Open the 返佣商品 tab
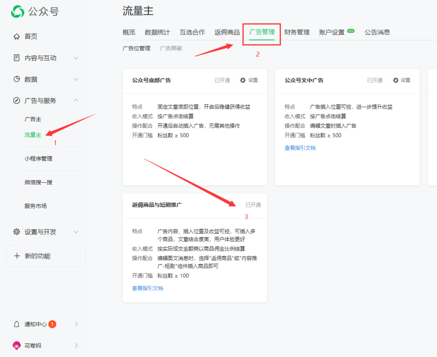The height and width of the screenshot is (357, 437). (227, 32)
